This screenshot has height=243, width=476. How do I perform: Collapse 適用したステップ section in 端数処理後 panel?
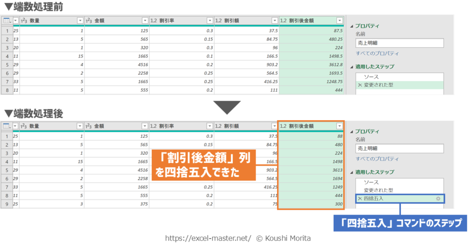pyautogui.click(x=351, y=172)
